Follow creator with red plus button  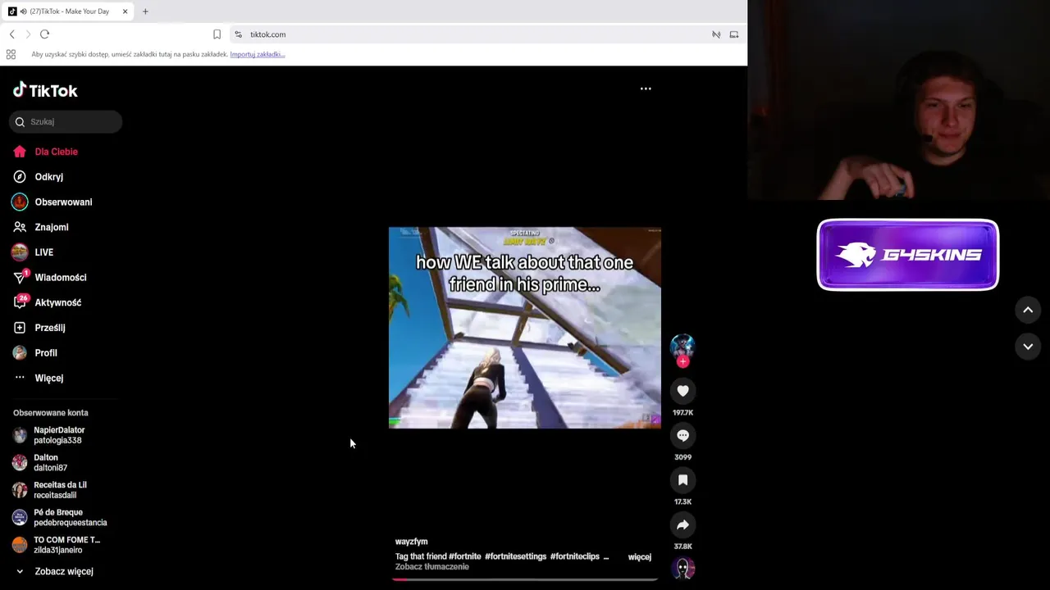(x=682, y=361)
